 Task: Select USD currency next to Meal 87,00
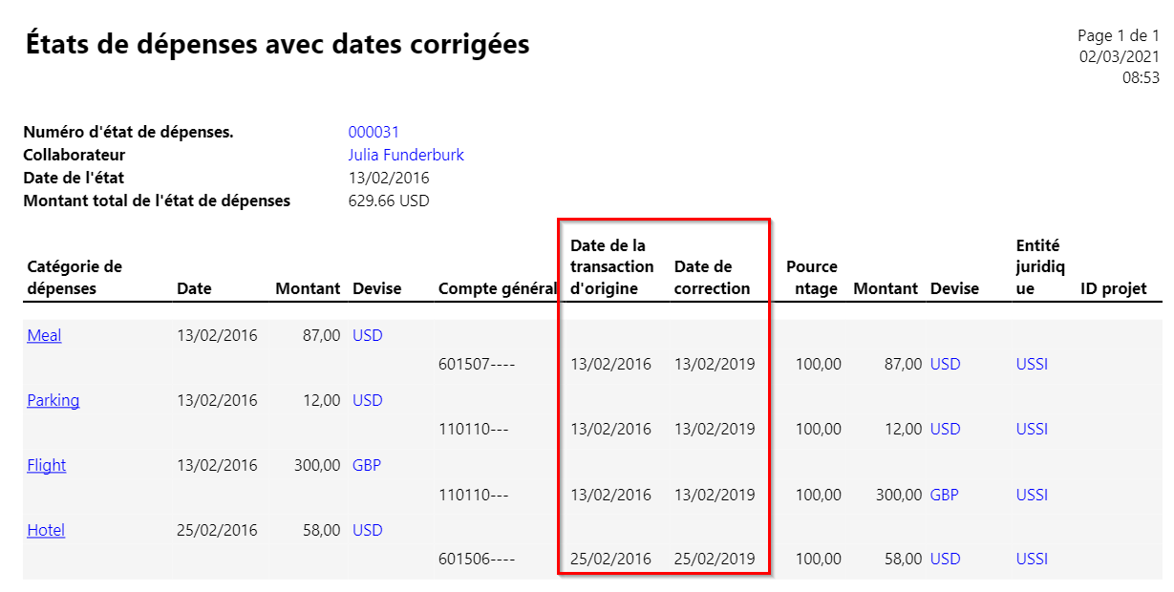coord(367,335)
